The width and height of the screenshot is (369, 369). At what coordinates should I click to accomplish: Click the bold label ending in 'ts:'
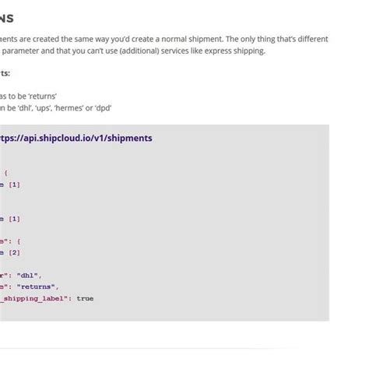[5, 73]
